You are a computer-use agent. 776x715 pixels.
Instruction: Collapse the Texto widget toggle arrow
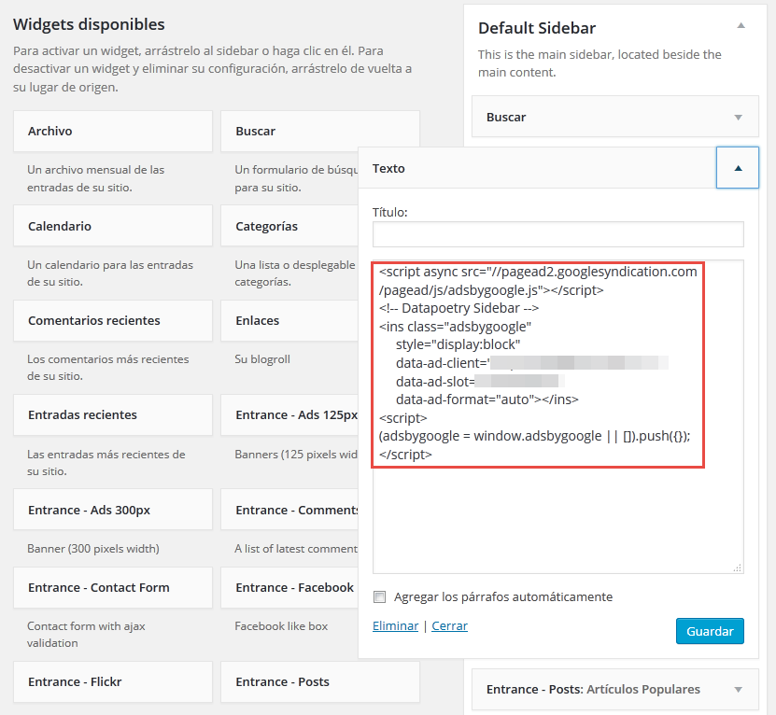tap(738, 168)
